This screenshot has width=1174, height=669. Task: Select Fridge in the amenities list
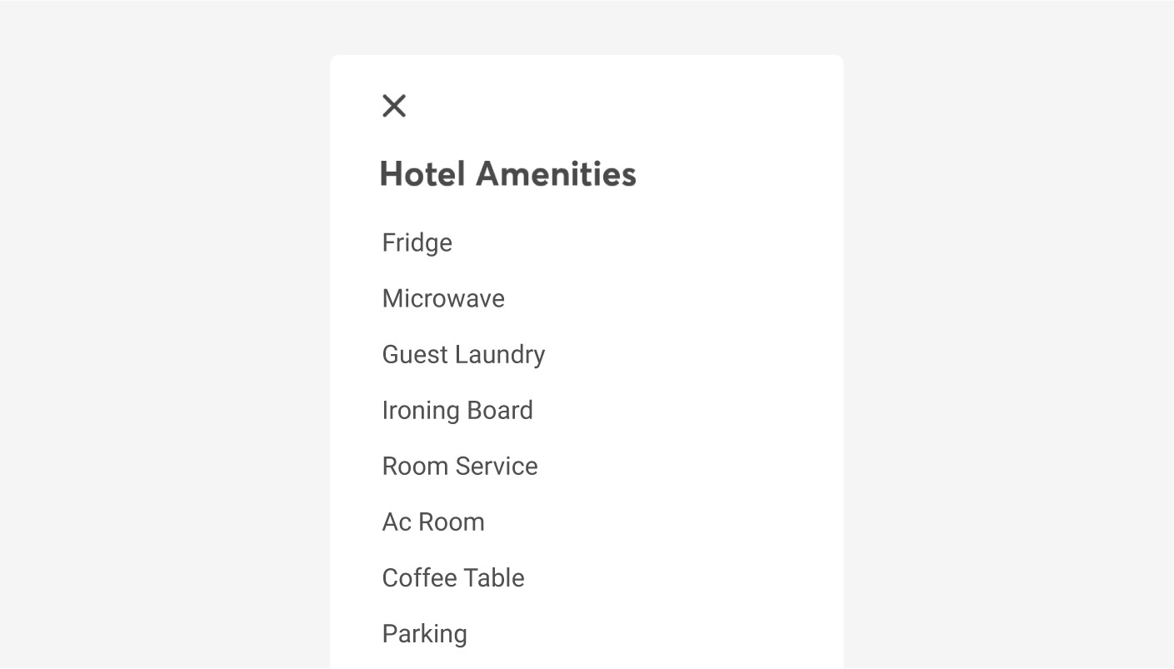[x=417, y=242]
